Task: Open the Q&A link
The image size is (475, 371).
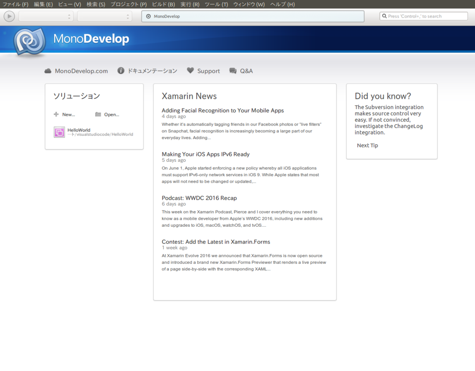Action: pos(246,71)
